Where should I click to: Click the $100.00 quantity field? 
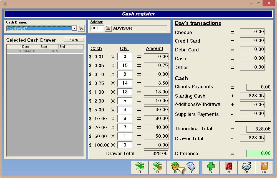pyautogui.click(x=125, y=145)
